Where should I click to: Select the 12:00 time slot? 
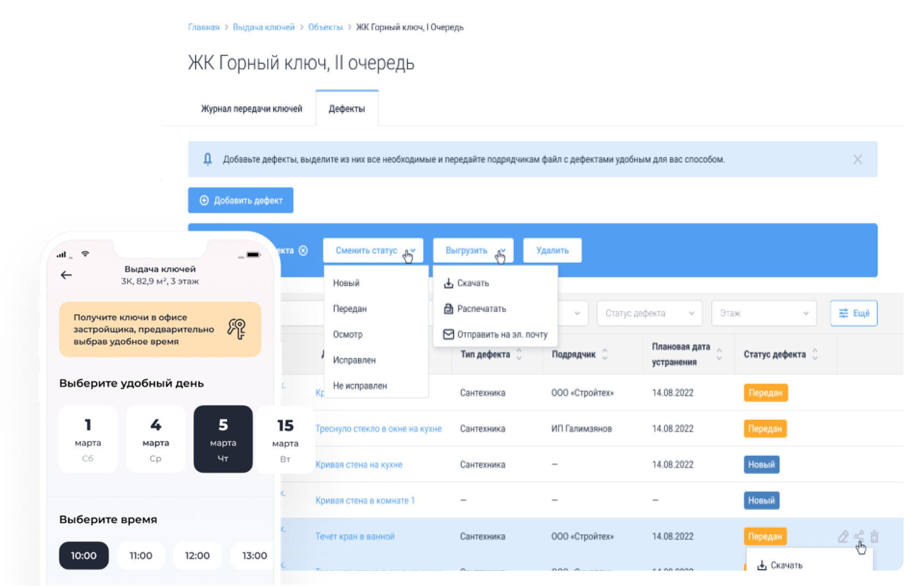tap(197, 555)
